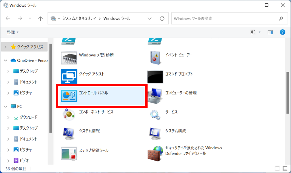Screen dimensions: 291x173
Task: Switch to large icons view in status bar
Action: click(x=285, y=168)
